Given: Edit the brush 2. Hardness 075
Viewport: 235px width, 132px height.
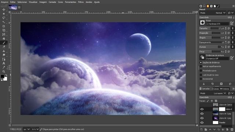Looking at the screenshot, I should (x=232, y=23).
